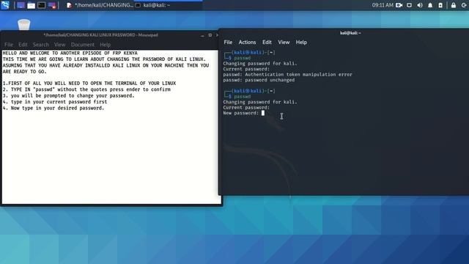Click the line 'Now type in your desired password.'
Viewport: 469px width, 264px height.
click(53, 108)
